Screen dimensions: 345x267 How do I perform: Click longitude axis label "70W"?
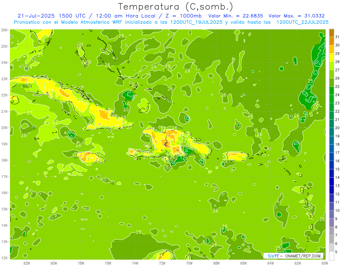189,263
